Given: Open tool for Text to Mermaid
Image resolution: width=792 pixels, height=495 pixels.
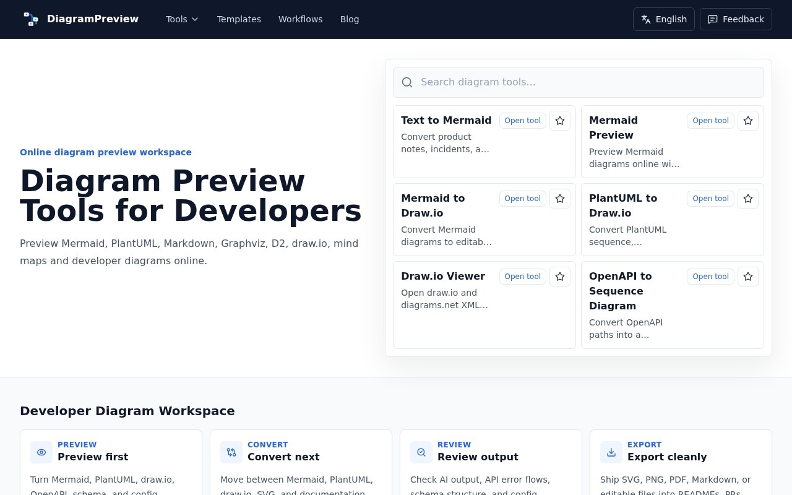Looking at the screenshot, I should pos(523,121).
